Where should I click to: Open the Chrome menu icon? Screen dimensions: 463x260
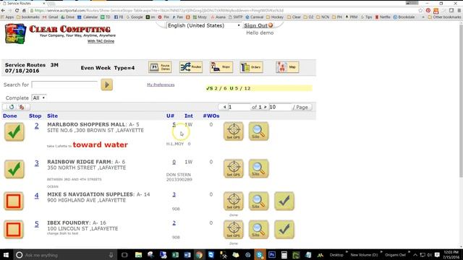pos(459,11)
